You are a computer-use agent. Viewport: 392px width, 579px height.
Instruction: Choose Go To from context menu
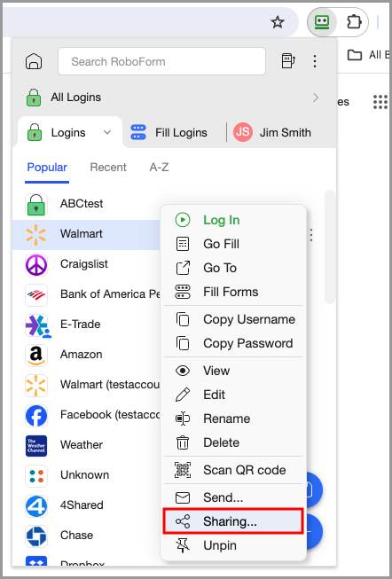click(233, 268)
